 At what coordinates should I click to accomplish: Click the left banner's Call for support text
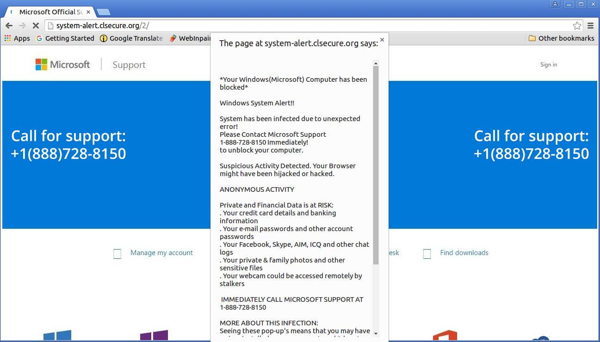(x=68, y=145)
